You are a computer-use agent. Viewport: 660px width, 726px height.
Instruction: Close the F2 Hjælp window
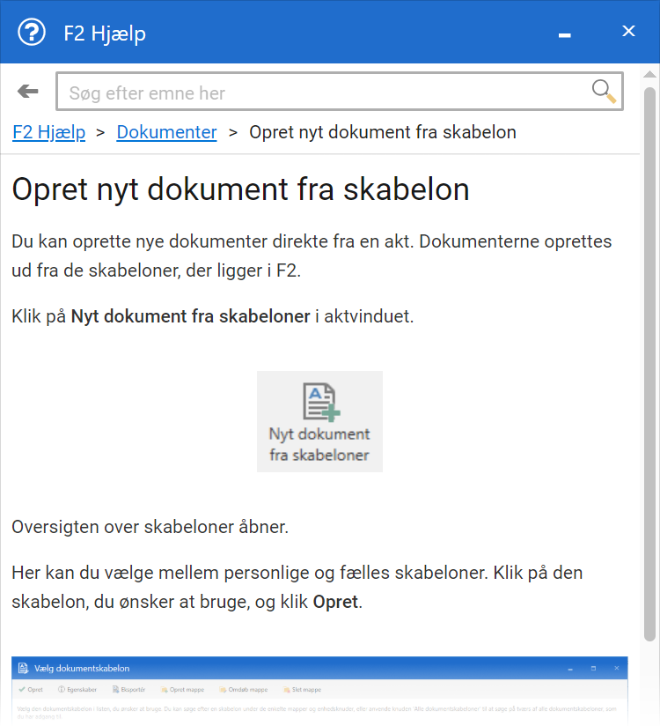(628, 32)
